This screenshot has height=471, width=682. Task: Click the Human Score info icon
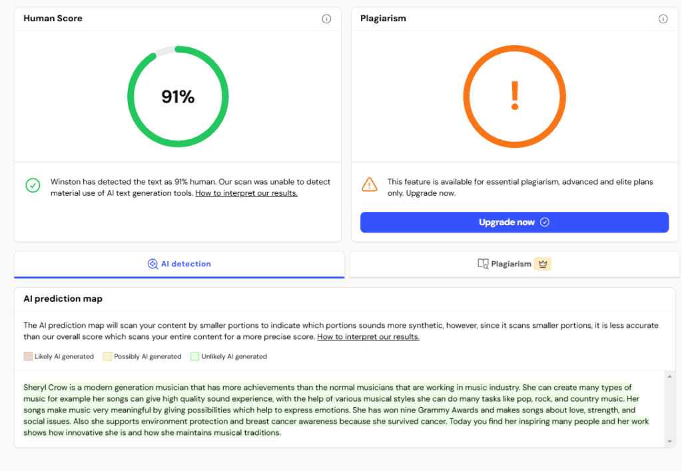tap(326, 19)
